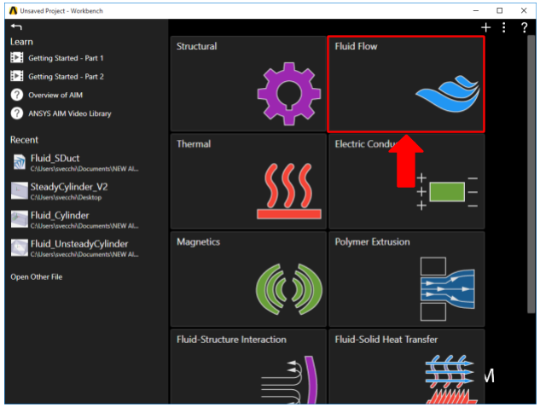Close the Workbench window
The height and width of the screenshot is (407, 540).
(524, 11)
